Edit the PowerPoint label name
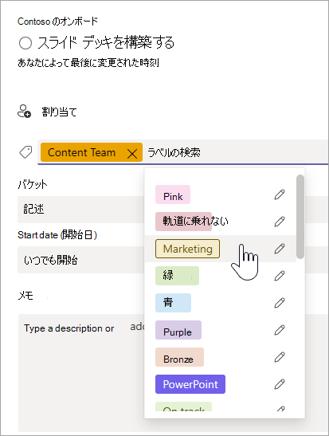 [280, 384]
